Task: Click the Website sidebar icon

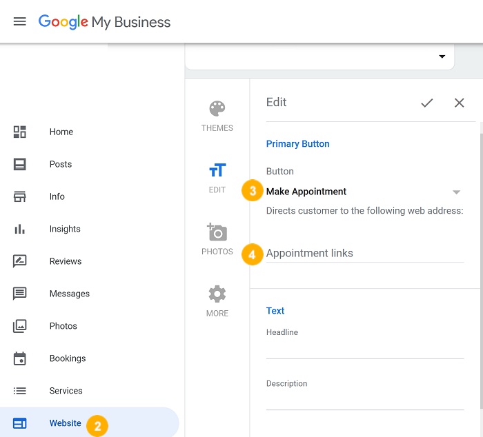Action: [x=20, y=423]
